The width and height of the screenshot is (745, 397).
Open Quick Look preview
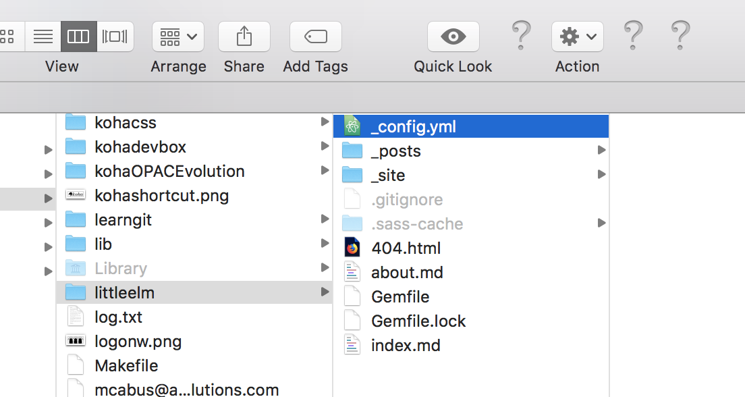click(453, 36)
